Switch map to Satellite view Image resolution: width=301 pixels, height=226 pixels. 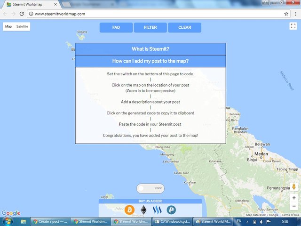click(22, 26)
